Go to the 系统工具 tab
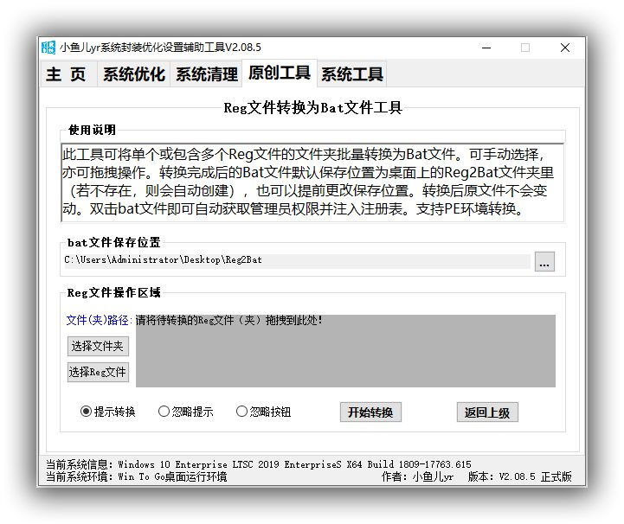Image resolution: width=624 pixels, height=524 pixels. click(x=351, y=74)
